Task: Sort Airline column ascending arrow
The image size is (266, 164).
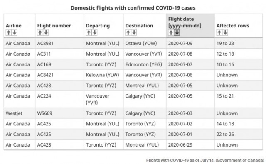Action: (8, 32)
